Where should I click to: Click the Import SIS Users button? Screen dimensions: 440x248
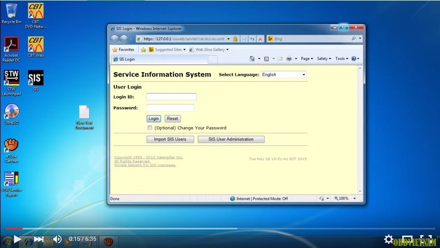point(170,139)
